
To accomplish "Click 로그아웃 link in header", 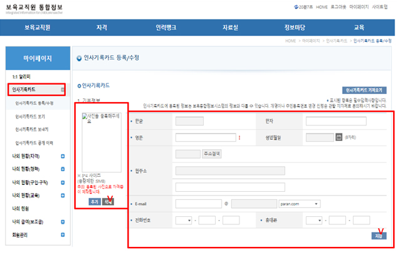I will point(338,7).
